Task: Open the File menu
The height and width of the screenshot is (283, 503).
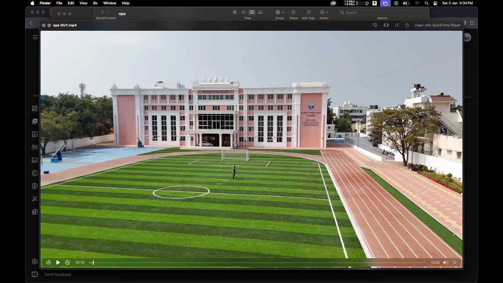Action: point(59,3)
